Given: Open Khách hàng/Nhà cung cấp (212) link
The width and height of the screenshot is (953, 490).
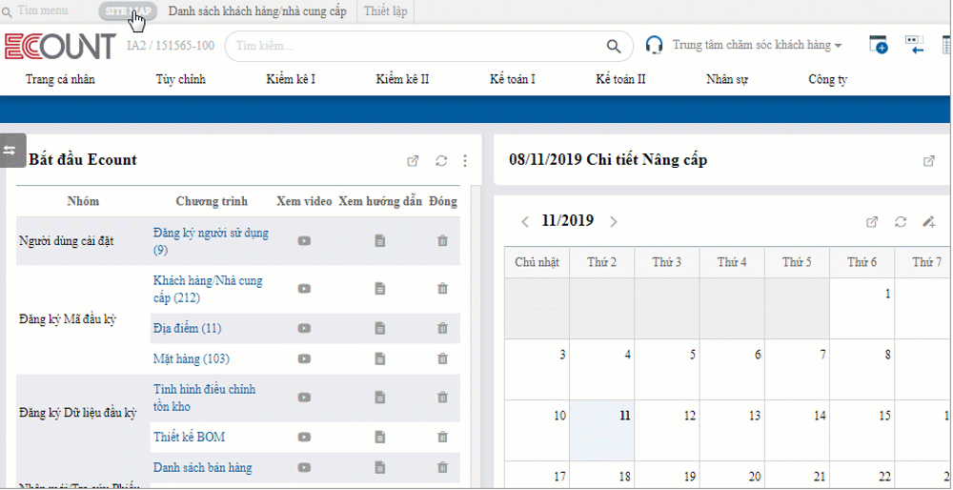Looking at the screenshot, I should 208,290.
